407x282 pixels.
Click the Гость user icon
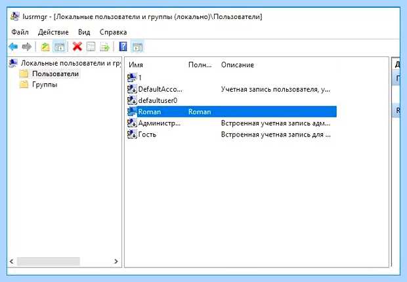(132, 134)
